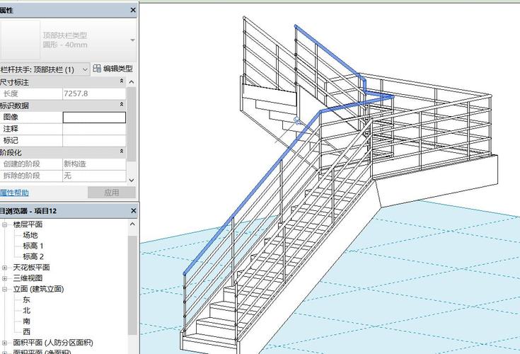This screenshot has height=354, width=520.
Task: Open the 属性帮助 link
Action: [14, 193]
